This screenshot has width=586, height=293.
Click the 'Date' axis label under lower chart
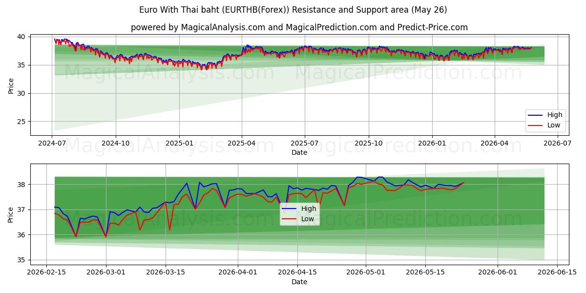point(299,282)
